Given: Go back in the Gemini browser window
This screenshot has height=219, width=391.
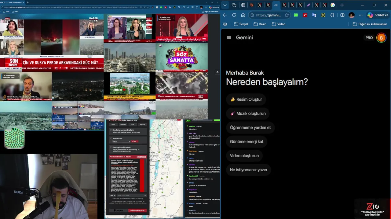Looking at the screenshot, I should [225, 15].
